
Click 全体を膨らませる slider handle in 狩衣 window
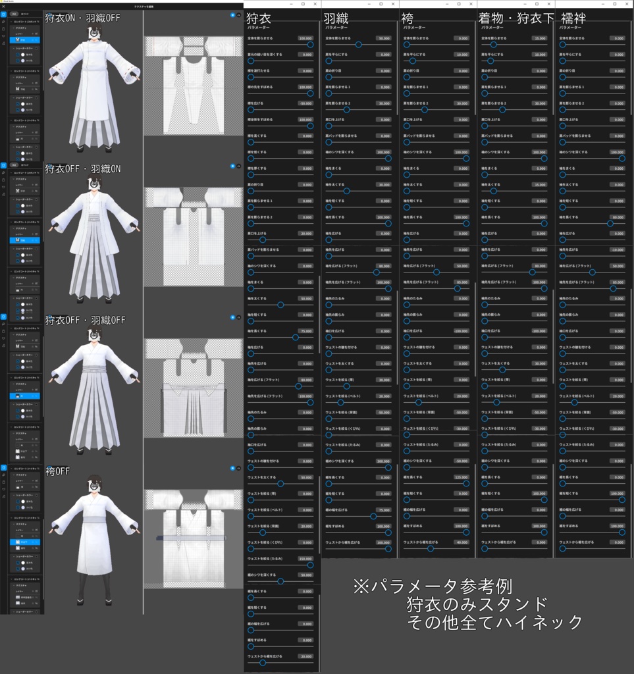310,44
